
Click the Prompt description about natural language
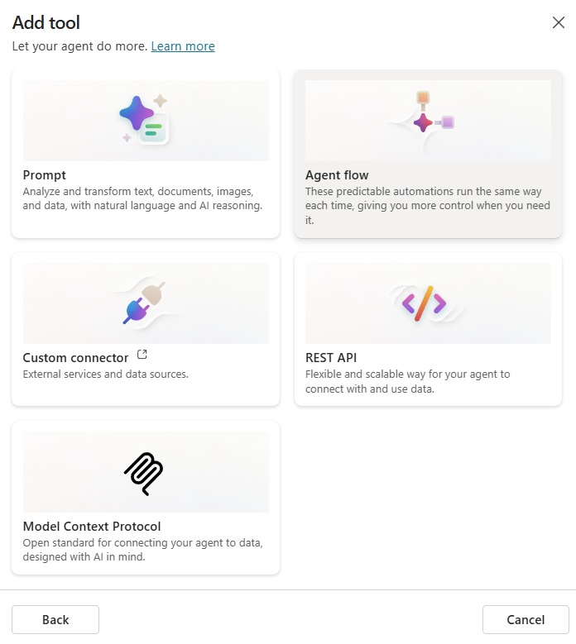[142, 198]
